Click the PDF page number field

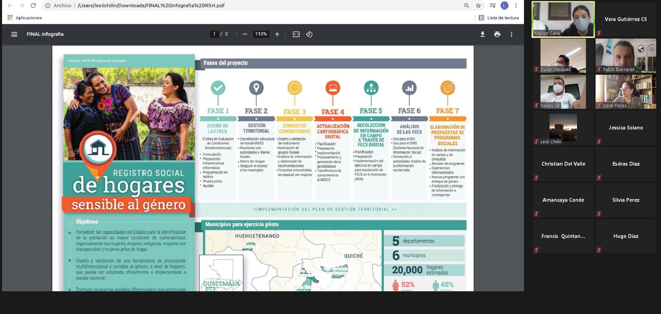214,34
